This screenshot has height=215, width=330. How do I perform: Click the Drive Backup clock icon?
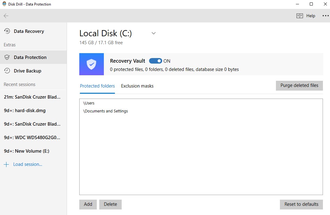pos(7,71)
